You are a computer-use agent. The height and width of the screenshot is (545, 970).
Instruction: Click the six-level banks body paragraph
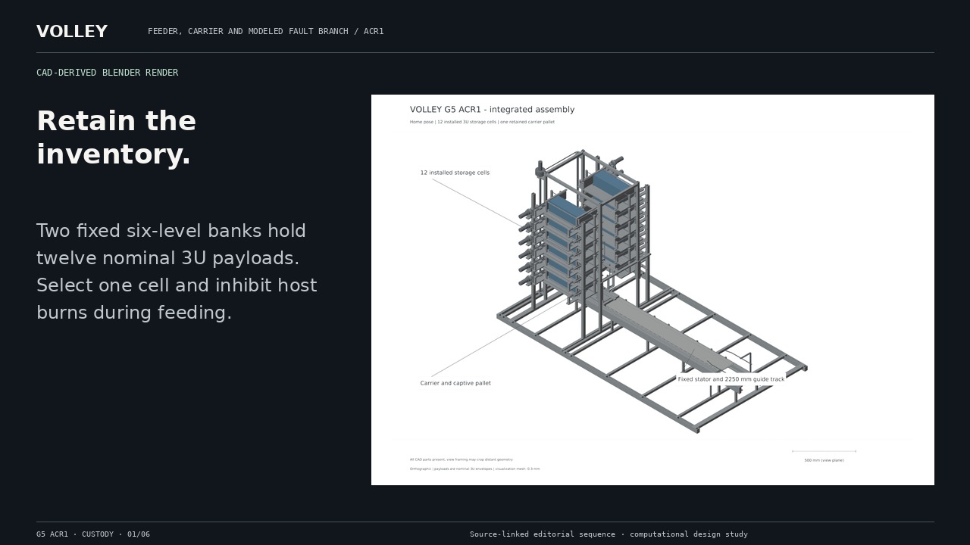tap(177, 272)
